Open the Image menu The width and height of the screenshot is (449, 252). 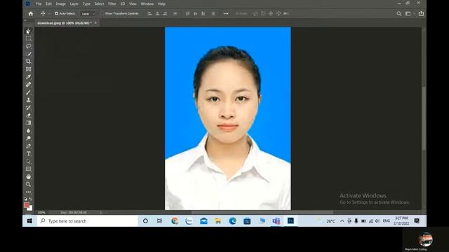[x=61, y=3]
